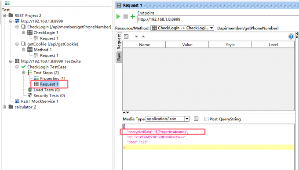Click the Level column header
The width and height of the screenshot is (299, 170).
[273, 45]
